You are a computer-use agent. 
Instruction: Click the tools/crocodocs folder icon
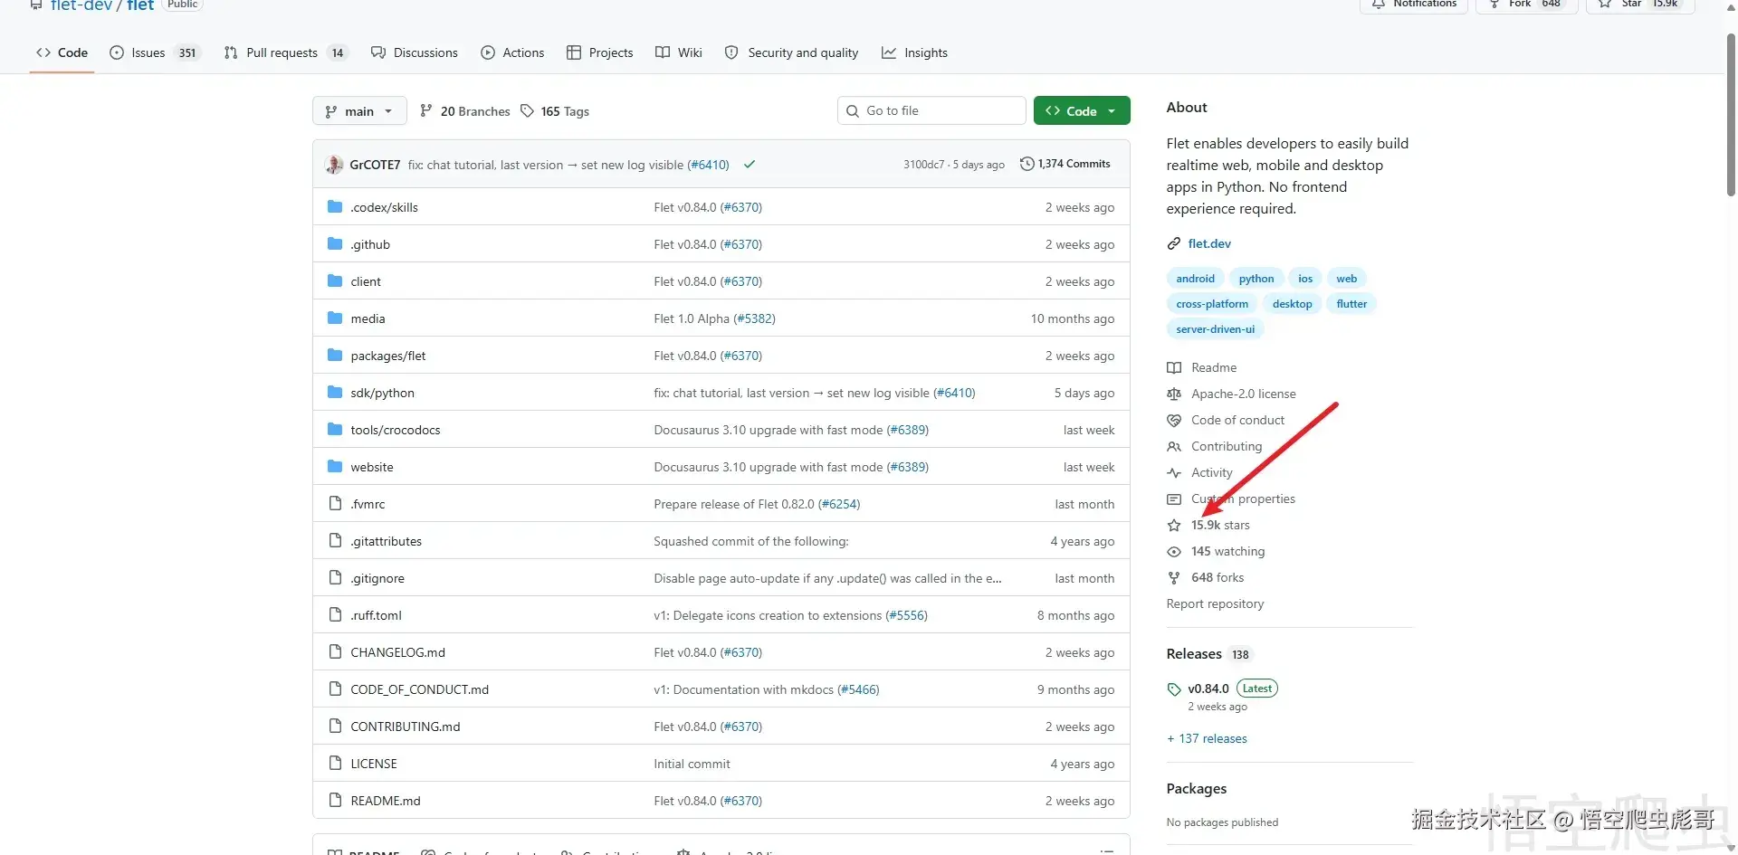pyautogui.click(x=335, y=429)
